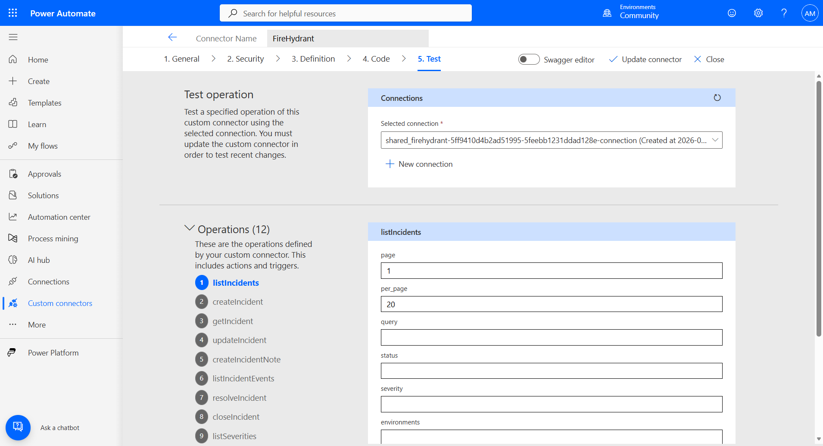The width and height of the screenshot is (823, 446).
Task: Open the Templates sidebar link
Action: tap(44, 103)
